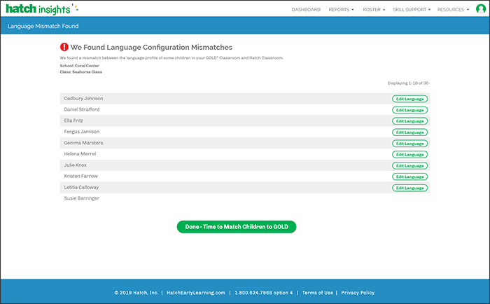Open the Terms of Use link
The image size is (490, 304).
tap(318, 293)
